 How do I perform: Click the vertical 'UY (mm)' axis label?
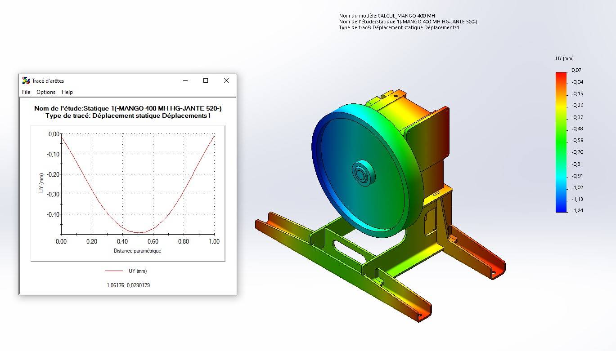(x=41, y=184)
